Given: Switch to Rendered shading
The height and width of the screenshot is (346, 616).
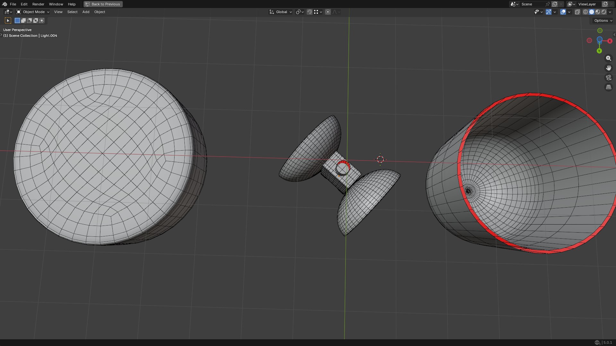Looking at the screenshot, I should [604, 12].
